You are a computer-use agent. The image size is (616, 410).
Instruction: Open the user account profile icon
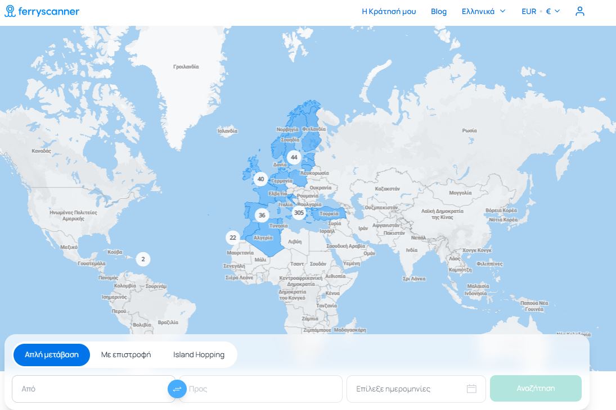(x=580, y=11)
